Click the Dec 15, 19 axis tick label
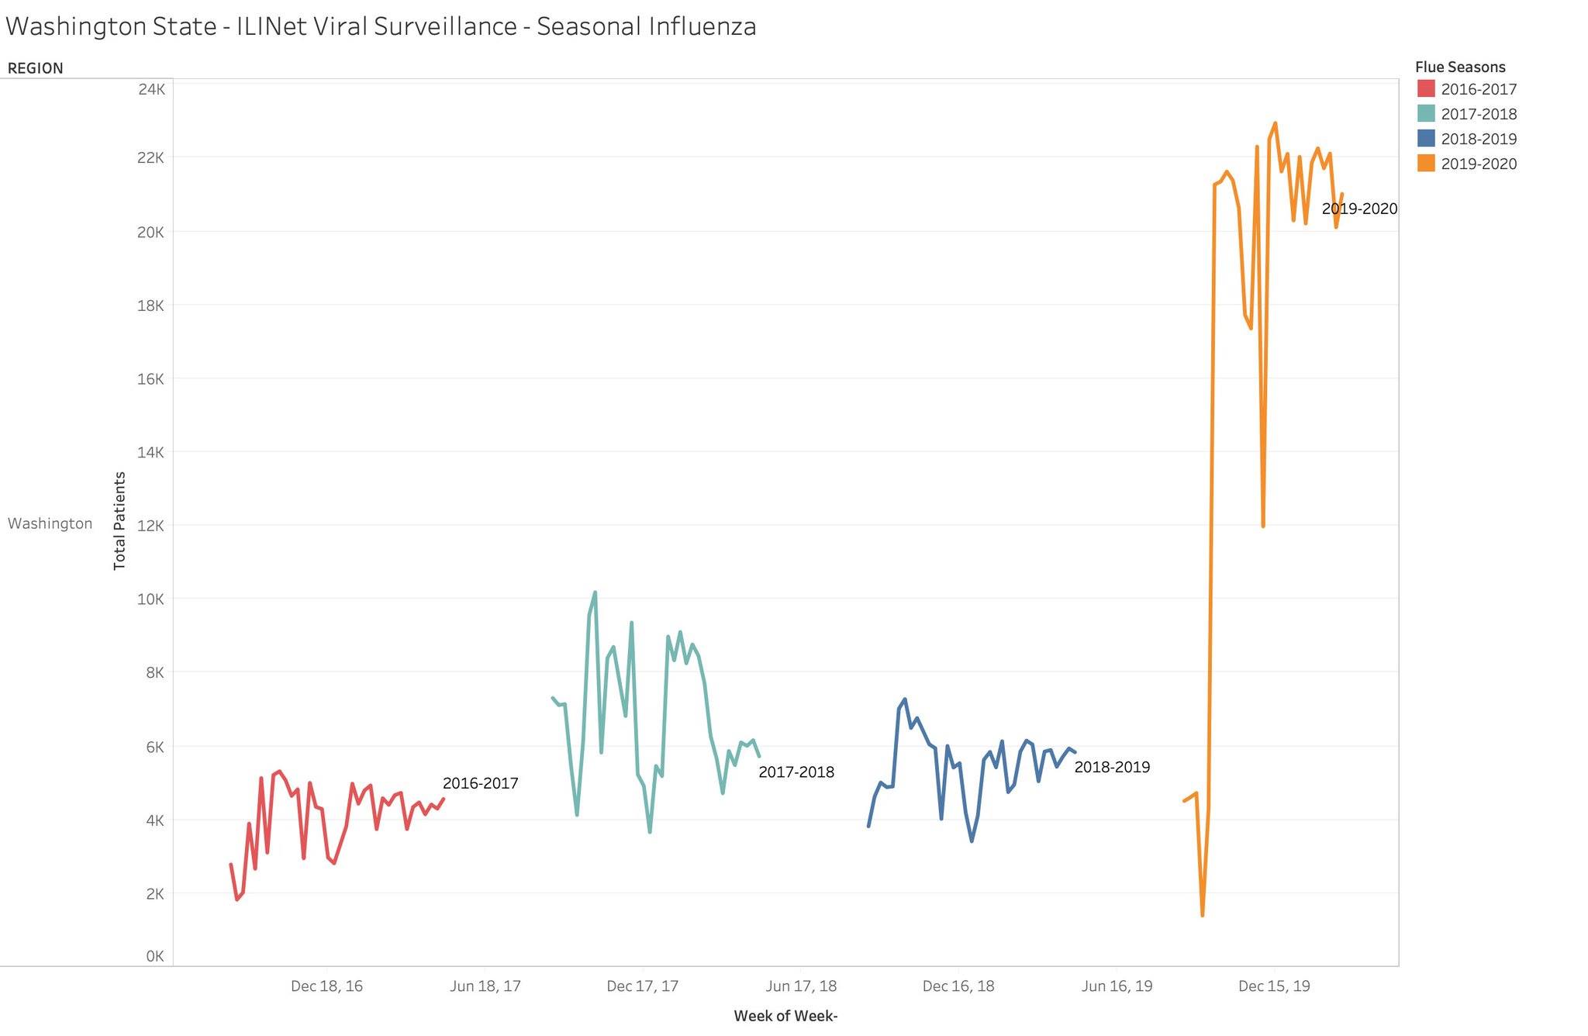 (x=1274, y=986)
